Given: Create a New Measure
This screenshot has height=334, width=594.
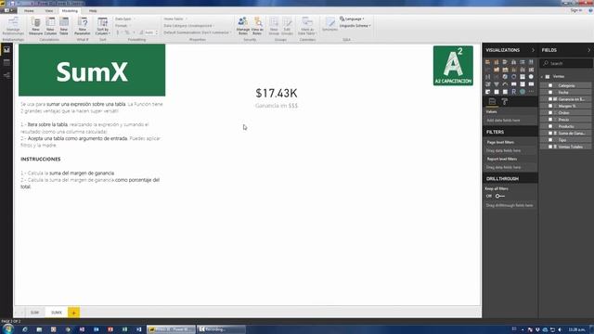Looking at the screenshot, I should 35,26.
